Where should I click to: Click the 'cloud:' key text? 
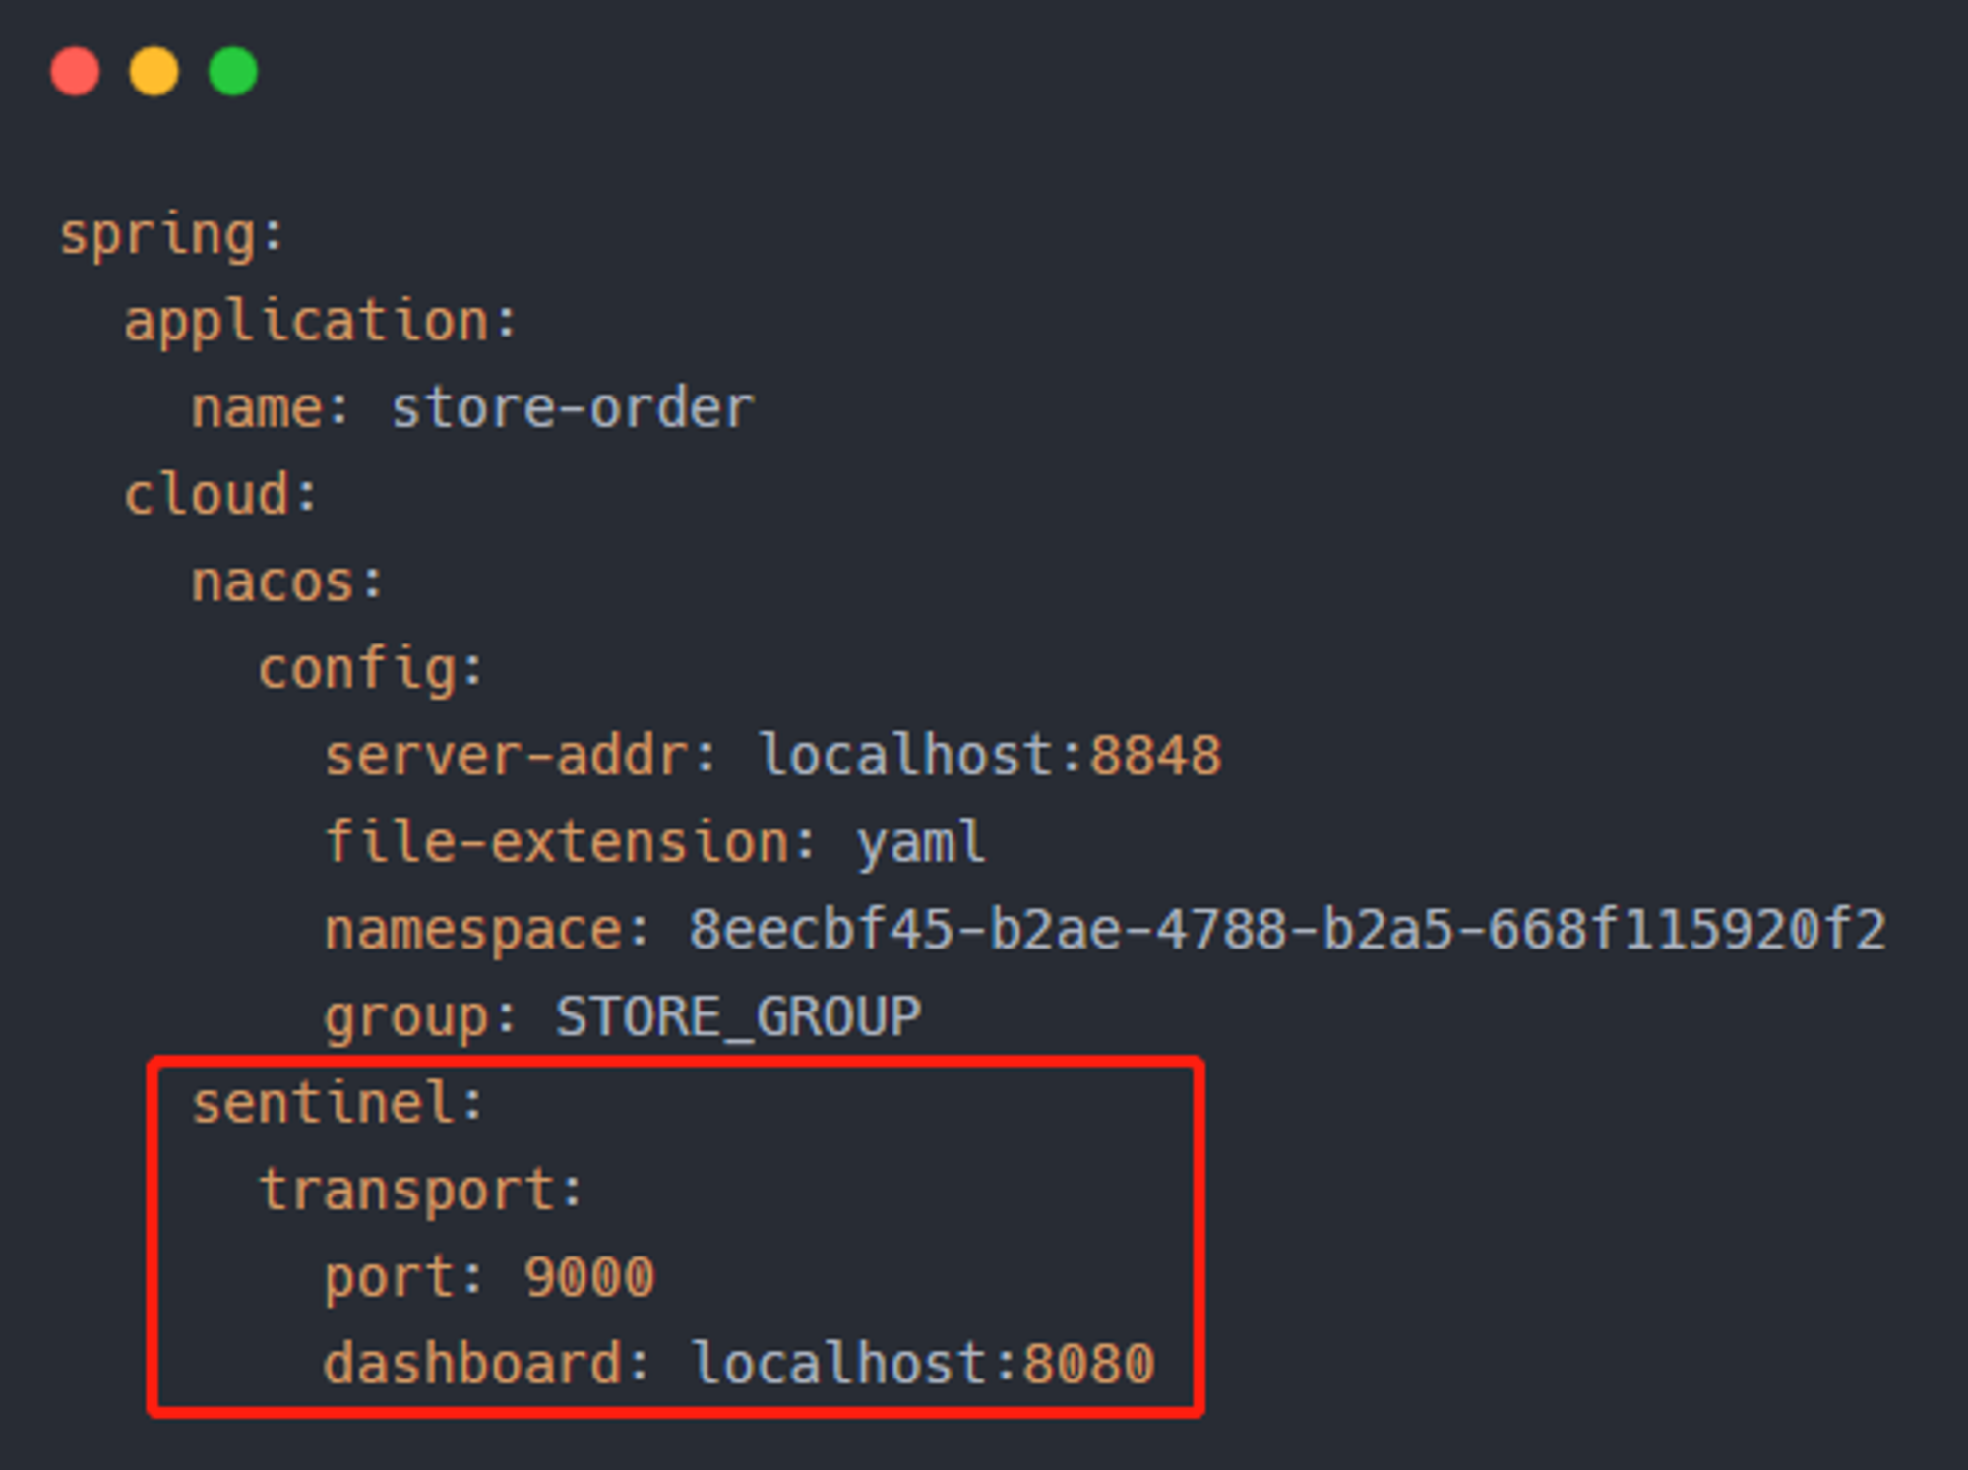tap(221, 494)
